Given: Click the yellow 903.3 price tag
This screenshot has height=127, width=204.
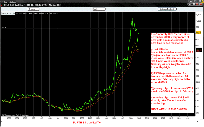Looking at the screenshot, I should (x=198, y=33).
